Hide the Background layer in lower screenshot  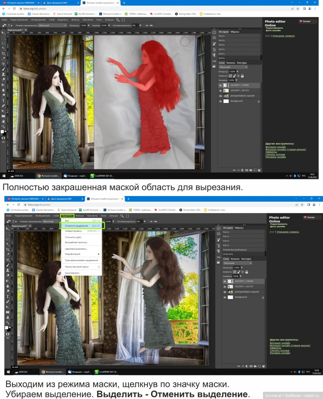point(225,297)
